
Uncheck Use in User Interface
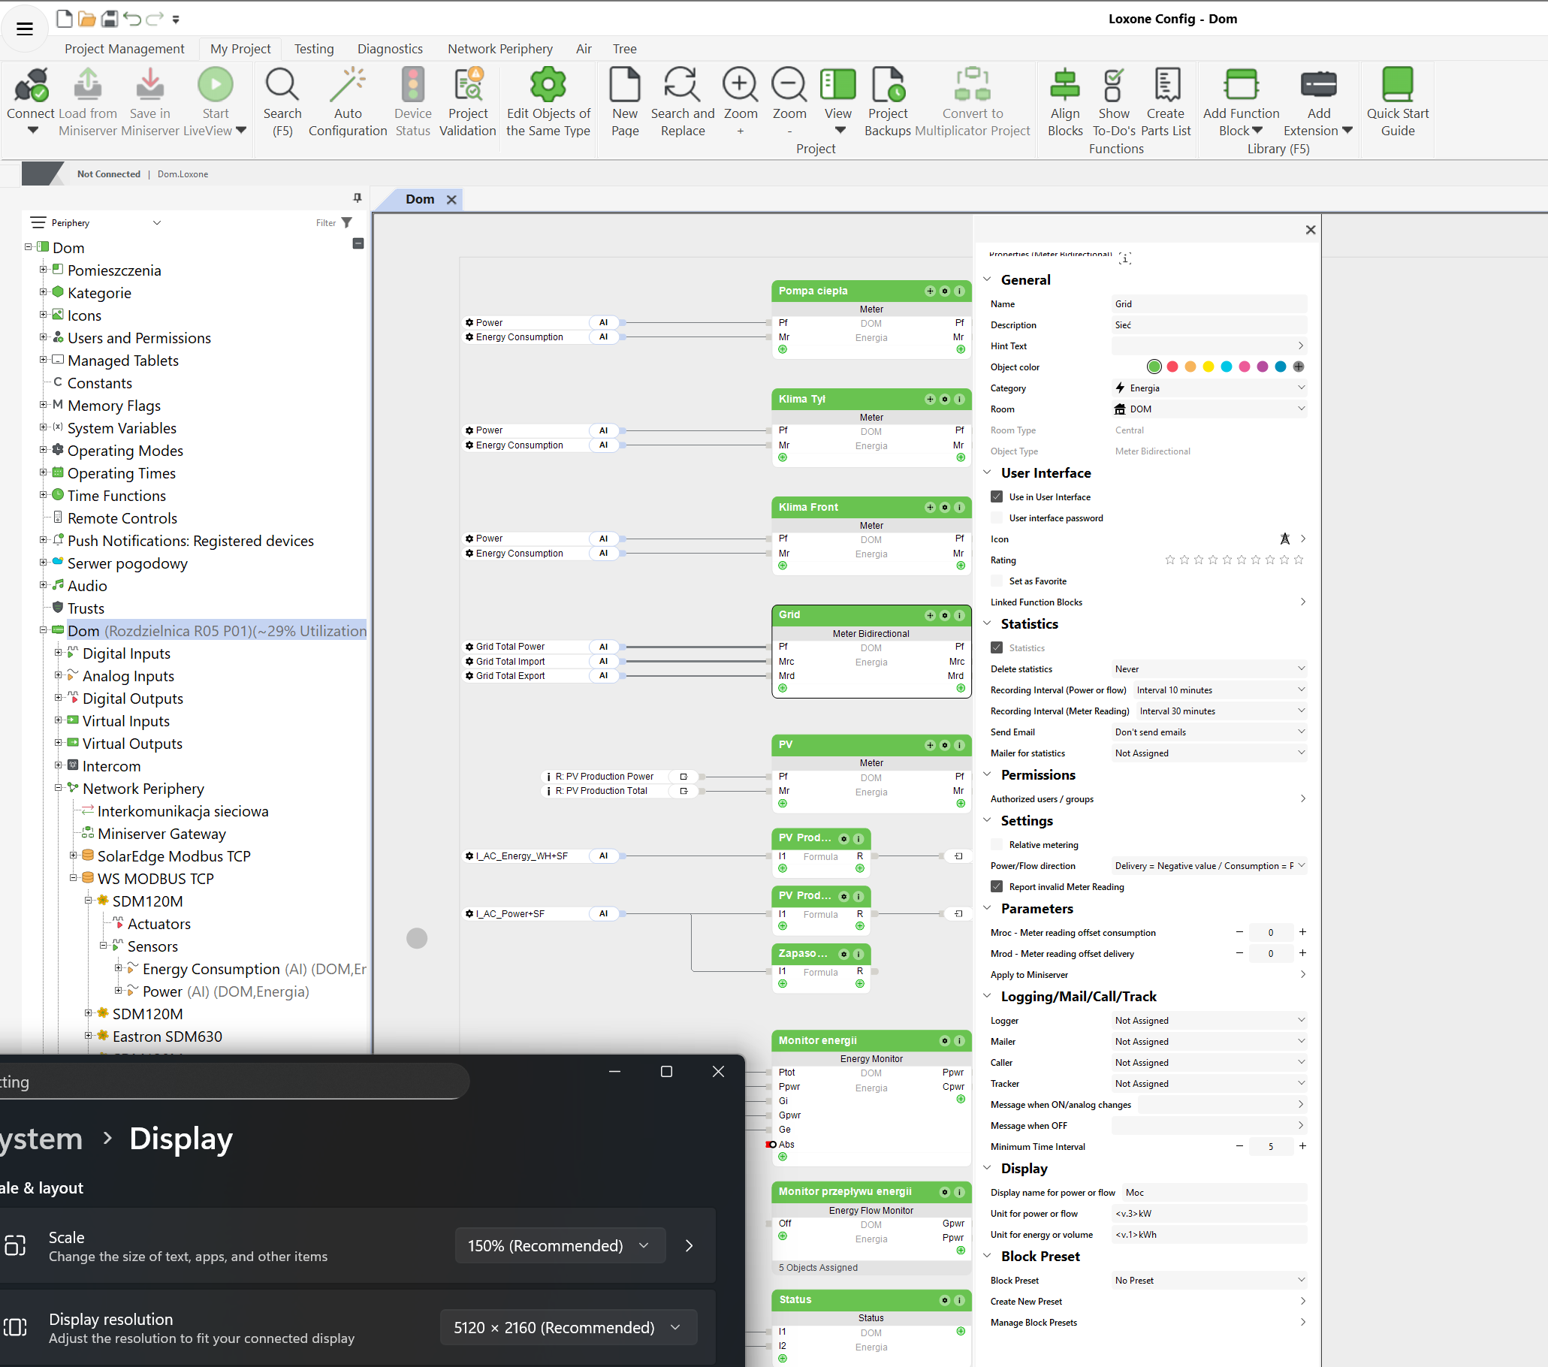coord(997,496)
